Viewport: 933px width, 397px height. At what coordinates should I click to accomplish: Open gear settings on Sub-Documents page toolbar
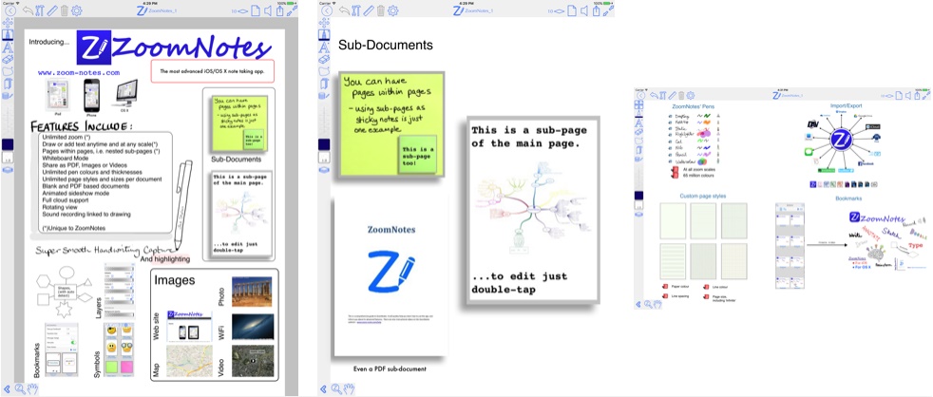(392, 10)
